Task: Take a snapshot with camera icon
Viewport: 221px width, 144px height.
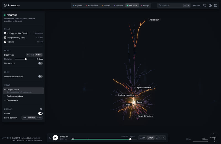Action: coord(210,5)
